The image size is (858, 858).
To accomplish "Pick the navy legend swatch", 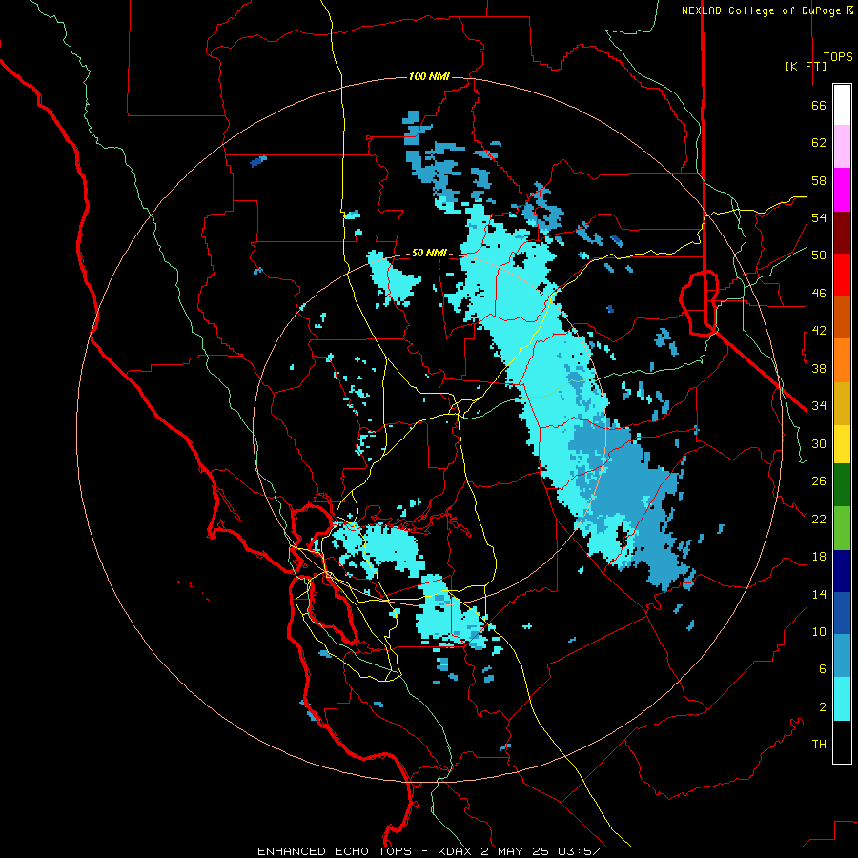I will pyautogui.click(x=842, y=571).
